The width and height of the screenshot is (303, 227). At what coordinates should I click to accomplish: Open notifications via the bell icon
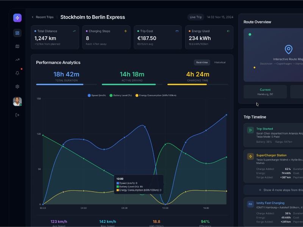pyautogui.click(x=17, y=73)
